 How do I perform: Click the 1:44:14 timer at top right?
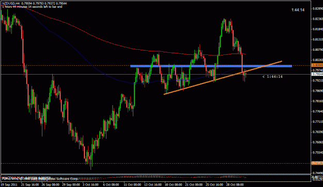click(298, 10)
